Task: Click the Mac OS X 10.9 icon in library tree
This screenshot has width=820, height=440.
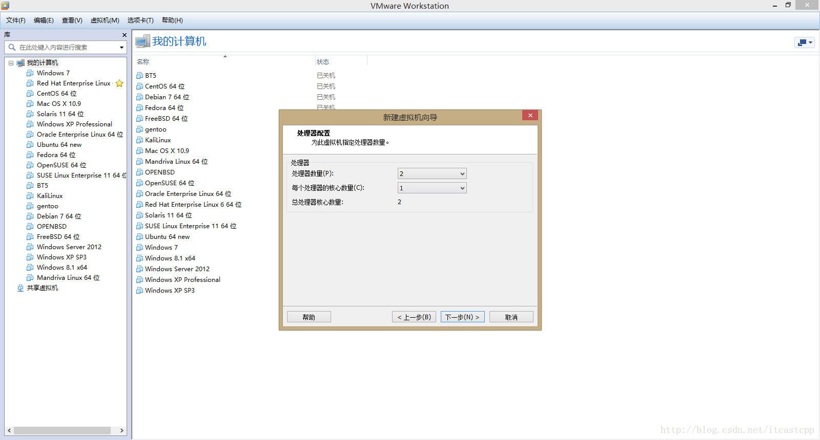Action: 30,104
